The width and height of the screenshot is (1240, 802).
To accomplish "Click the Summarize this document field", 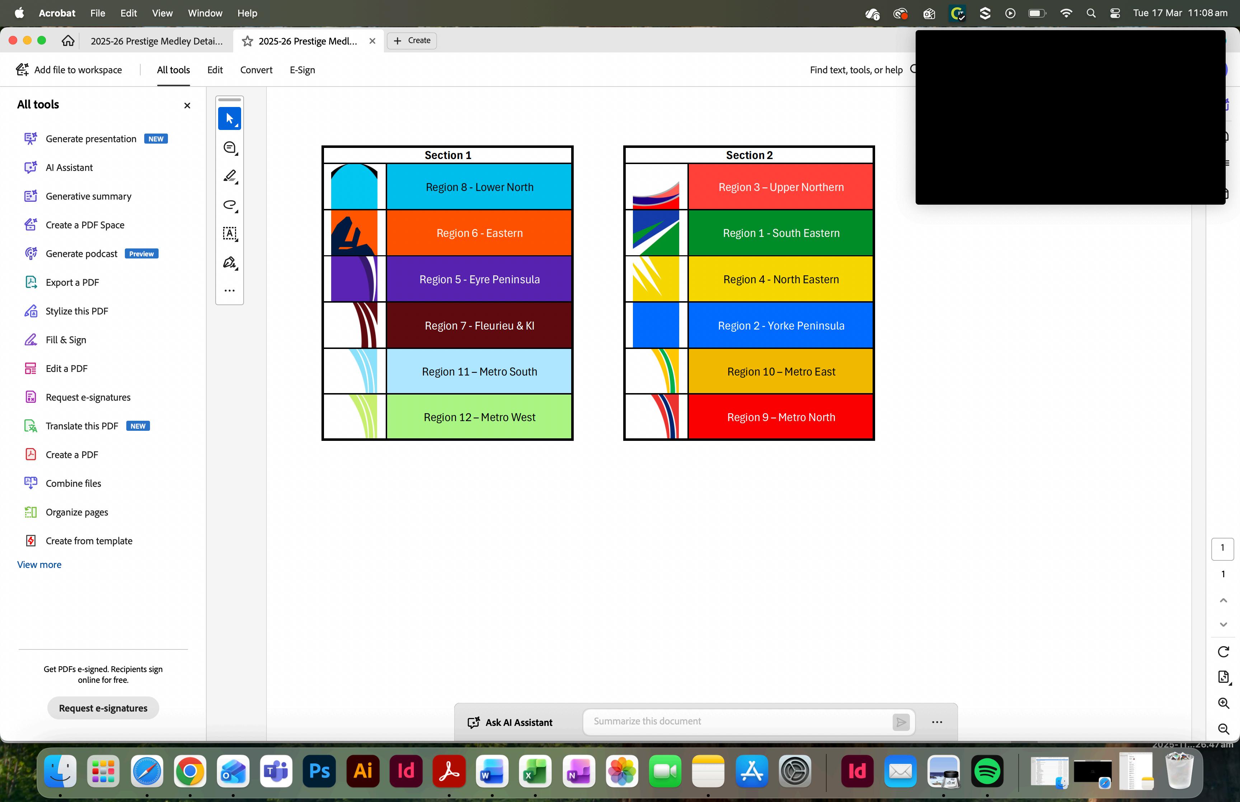I will (739, 722).
